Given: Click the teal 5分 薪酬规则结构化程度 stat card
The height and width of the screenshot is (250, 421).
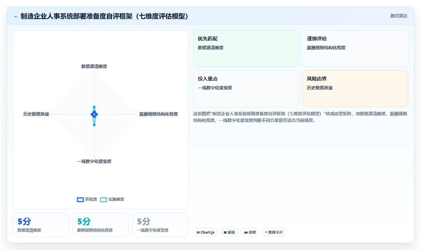Looking at the screenshot, I should (x=101, y=225).
